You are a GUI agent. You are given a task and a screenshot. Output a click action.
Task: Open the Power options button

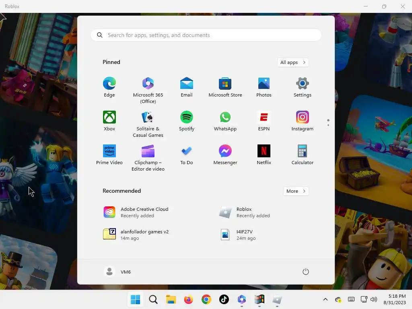[306, 272]
